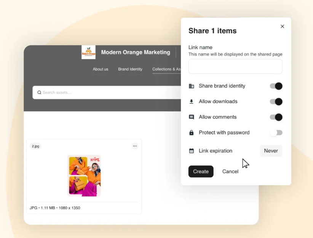Click the Link expiration label
This screenshot has width=313, height=238.
click(x=216, y=151)
